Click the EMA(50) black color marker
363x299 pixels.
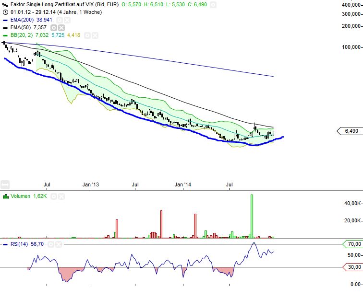[x=5, y=28]
